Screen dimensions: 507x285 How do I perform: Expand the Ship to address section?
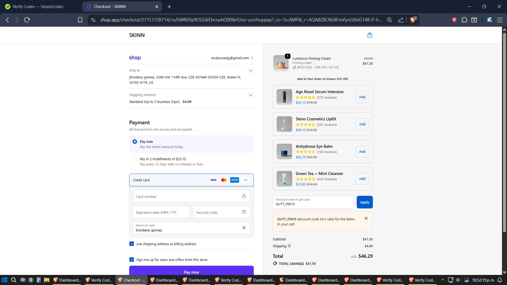(251, 71)
